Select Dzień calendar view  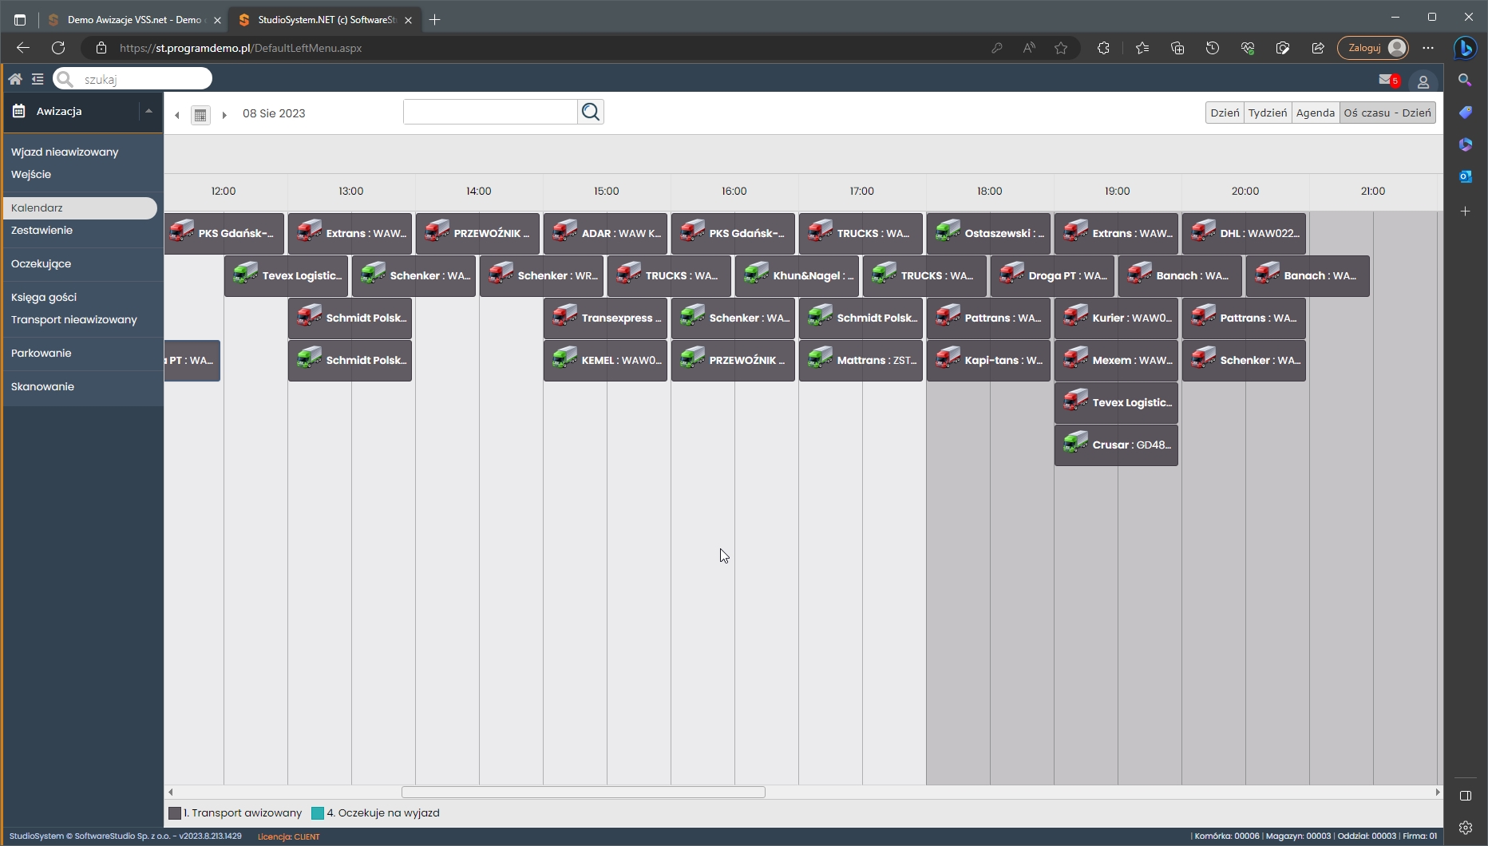tap(1225, 113)
